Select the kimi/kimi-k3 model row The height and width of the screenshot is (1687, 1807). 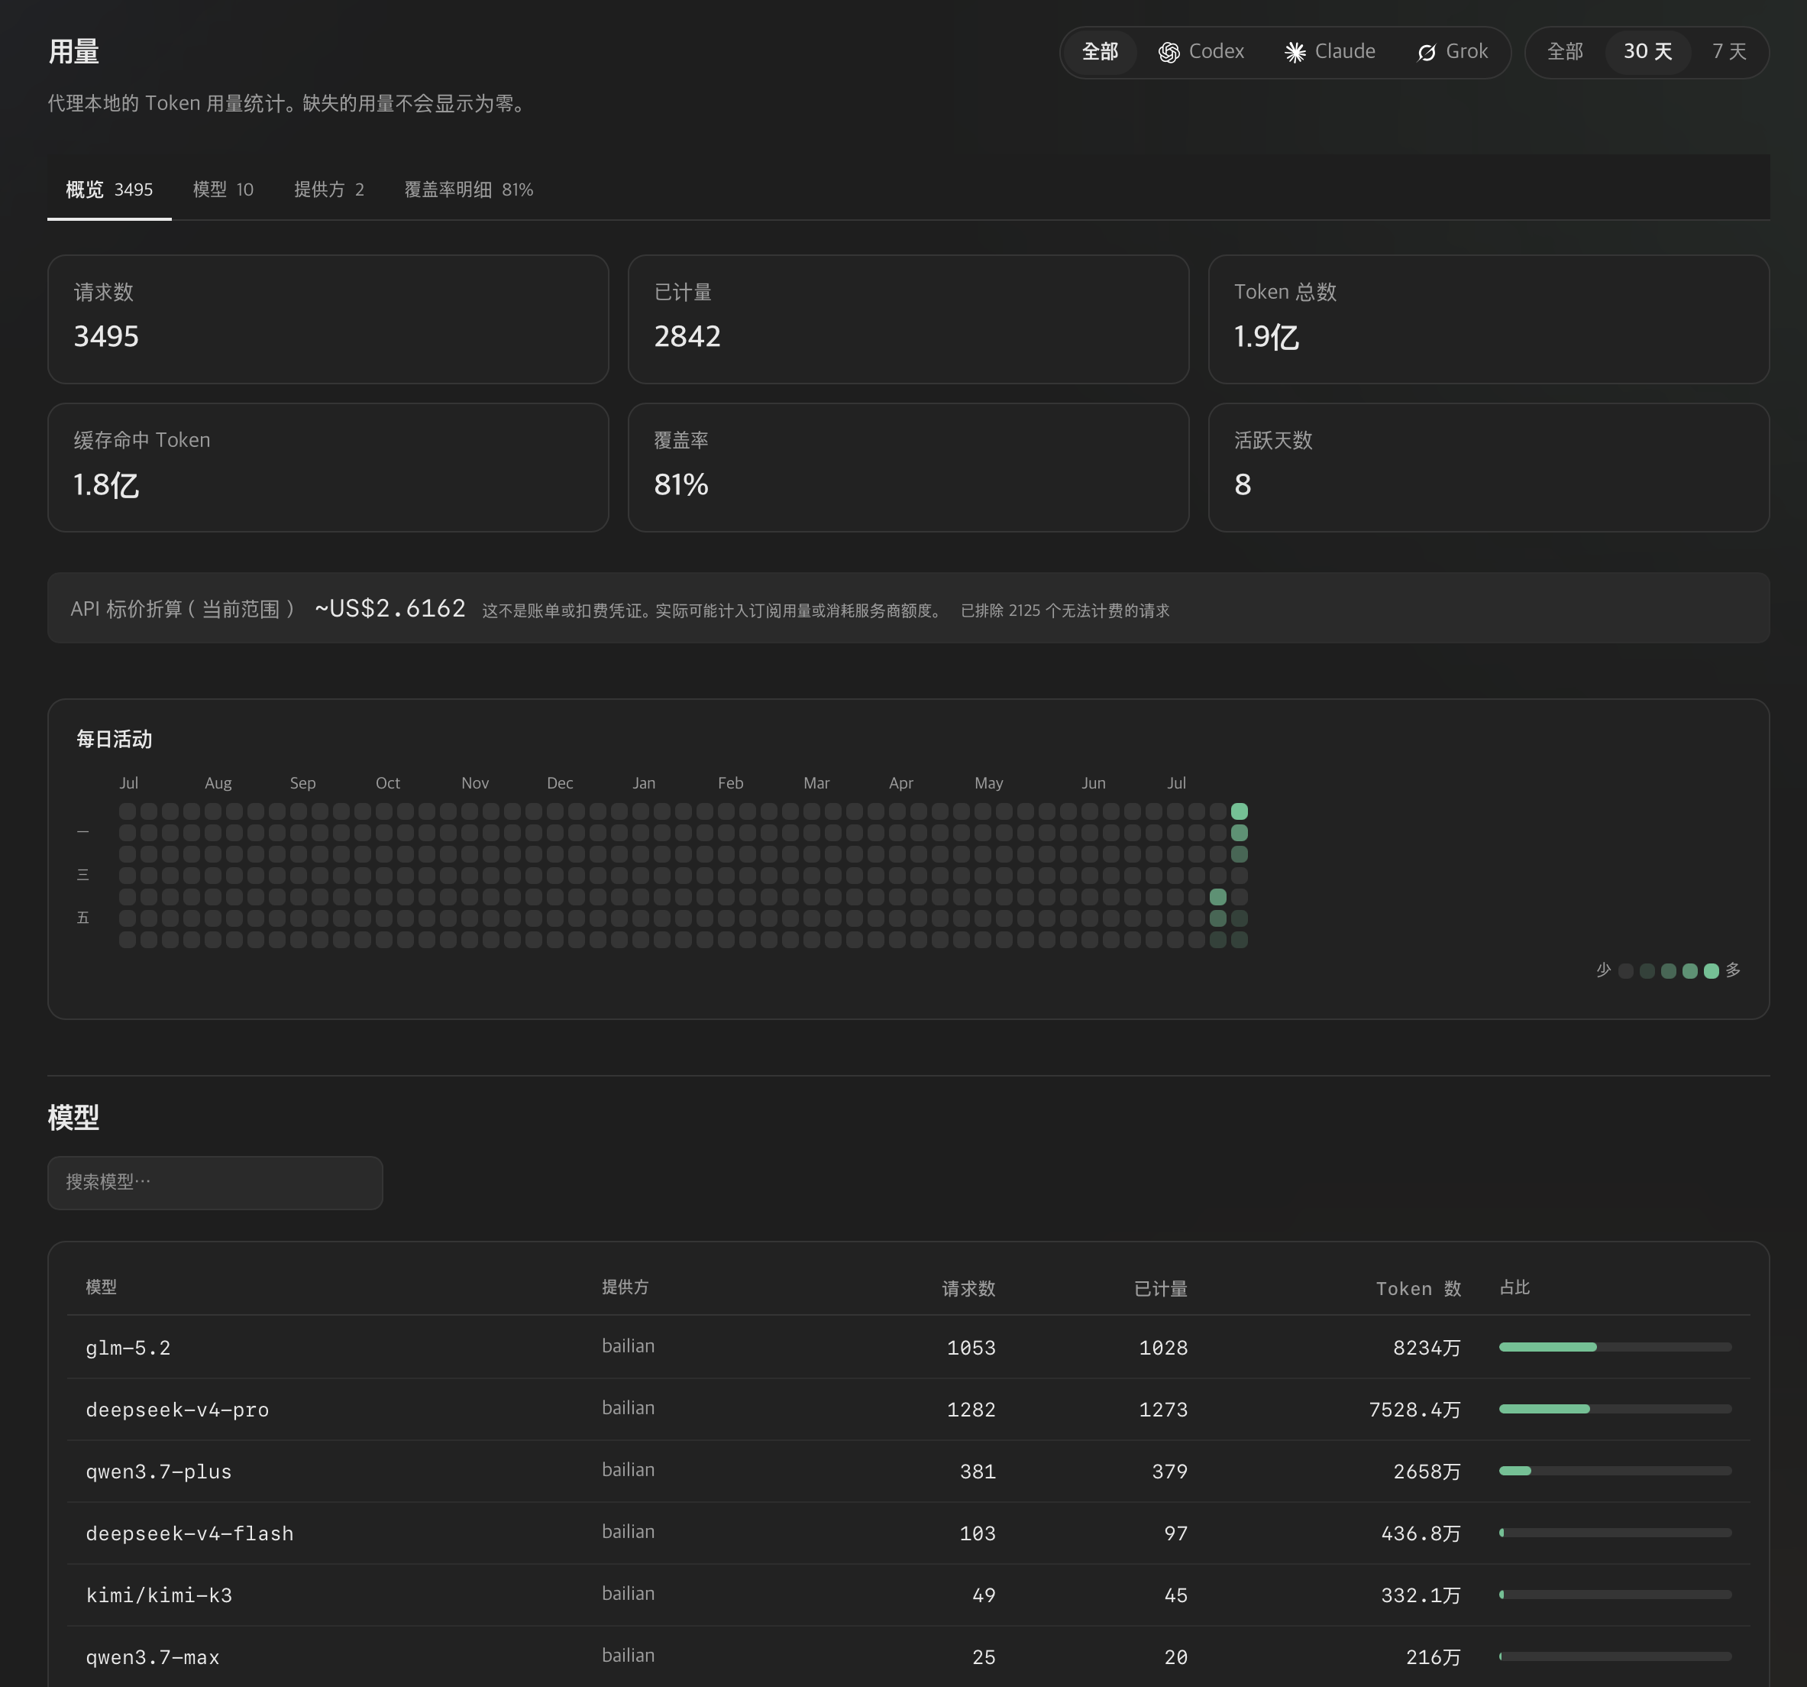click(908, 1595)
